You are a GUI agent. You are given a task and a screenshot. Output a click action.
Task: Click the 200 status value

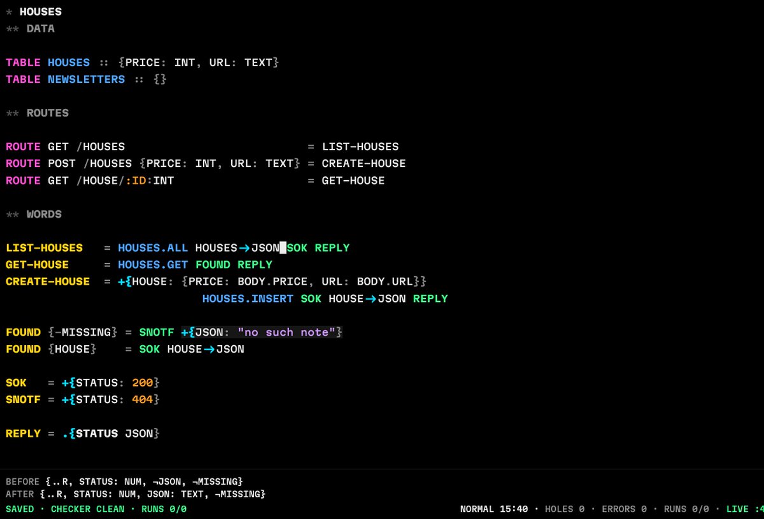pyautogui.click(x=143, y=383)
